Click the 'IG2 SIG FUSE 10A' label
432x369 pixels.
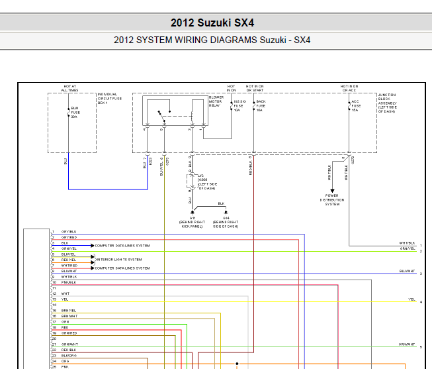coord(239,106)
